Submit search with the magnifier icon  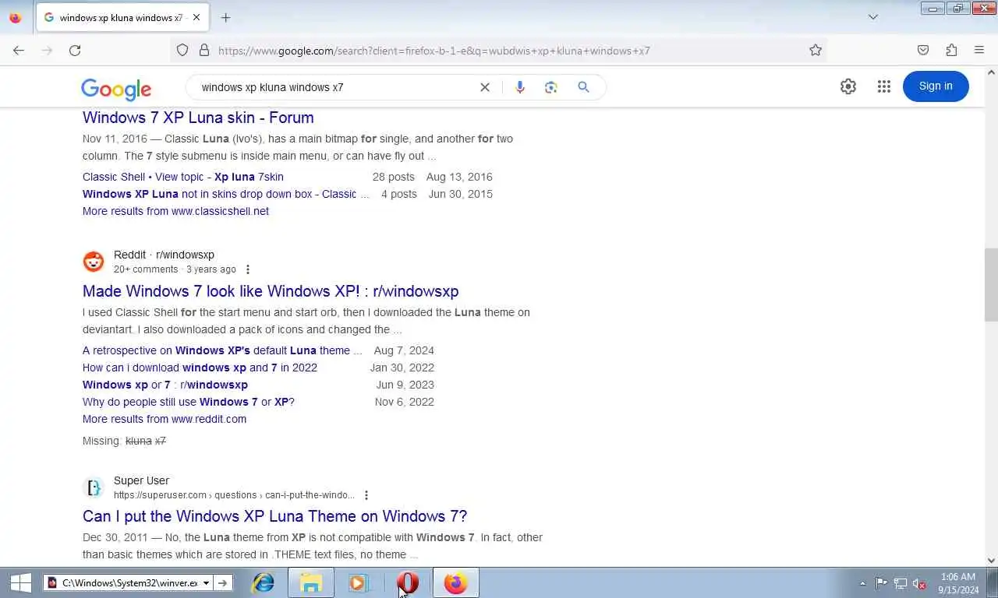pyautogui.click(x=583, y=87)
